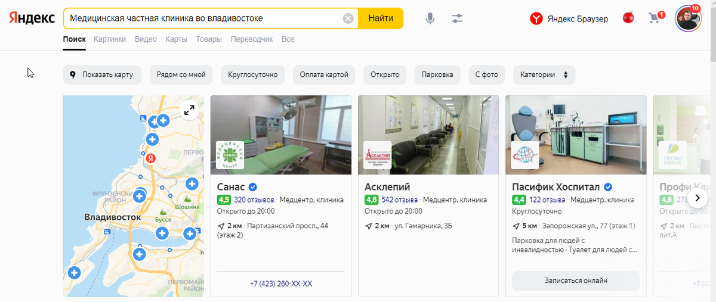Open the user profile avatar
Viewport: 716px width, 302px height.
pyautogui.click(x=688, y=18)
